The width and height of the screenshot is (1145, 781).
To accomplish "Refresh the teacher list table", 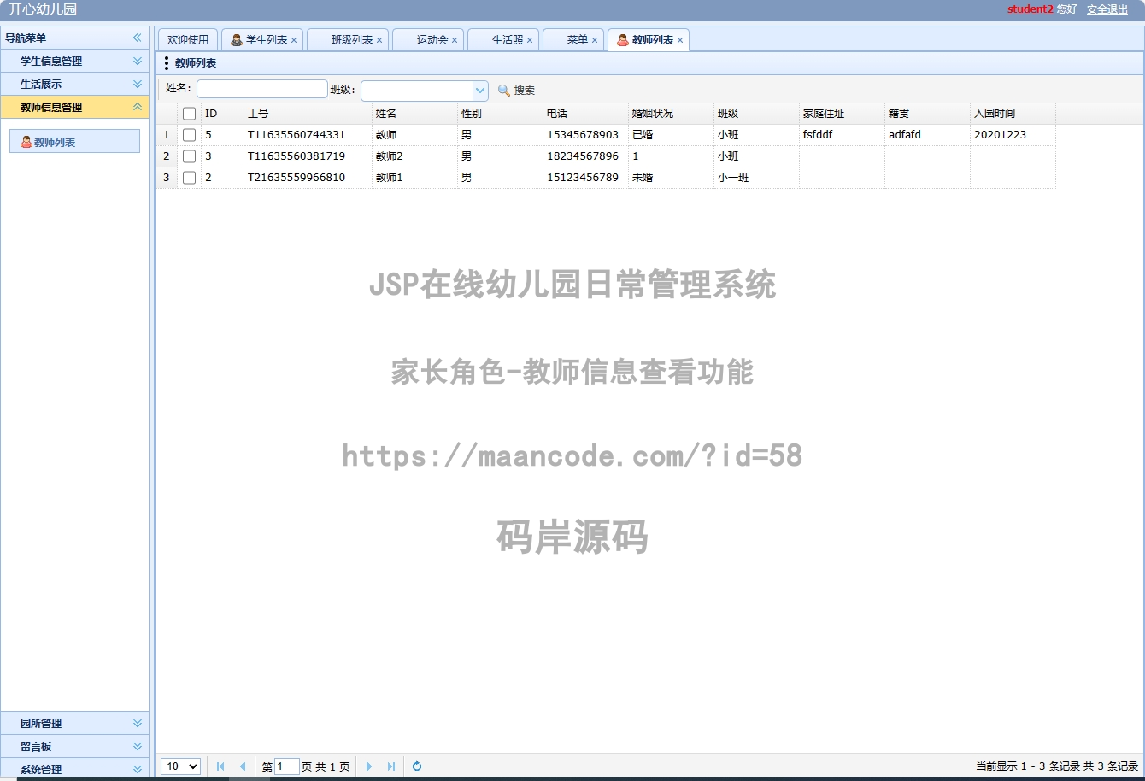I will [417, 766].
